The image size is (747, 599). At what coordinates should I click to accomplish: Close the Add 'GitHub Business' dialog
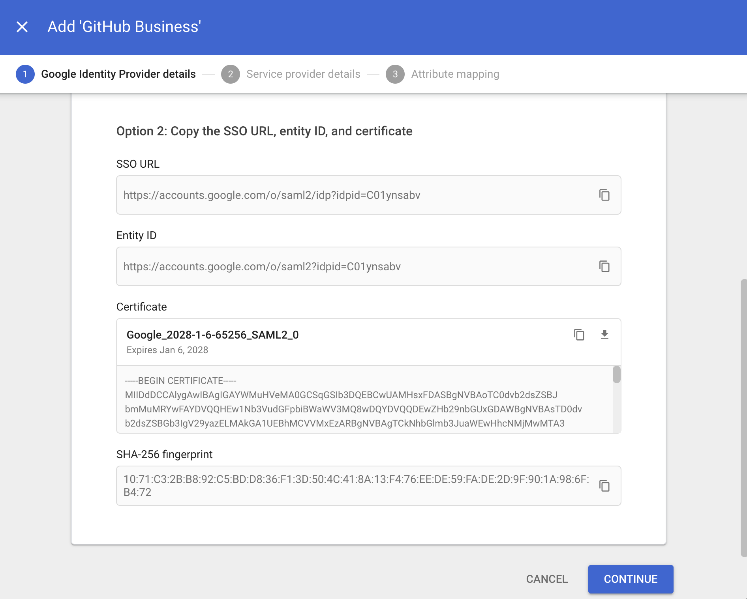22,27
